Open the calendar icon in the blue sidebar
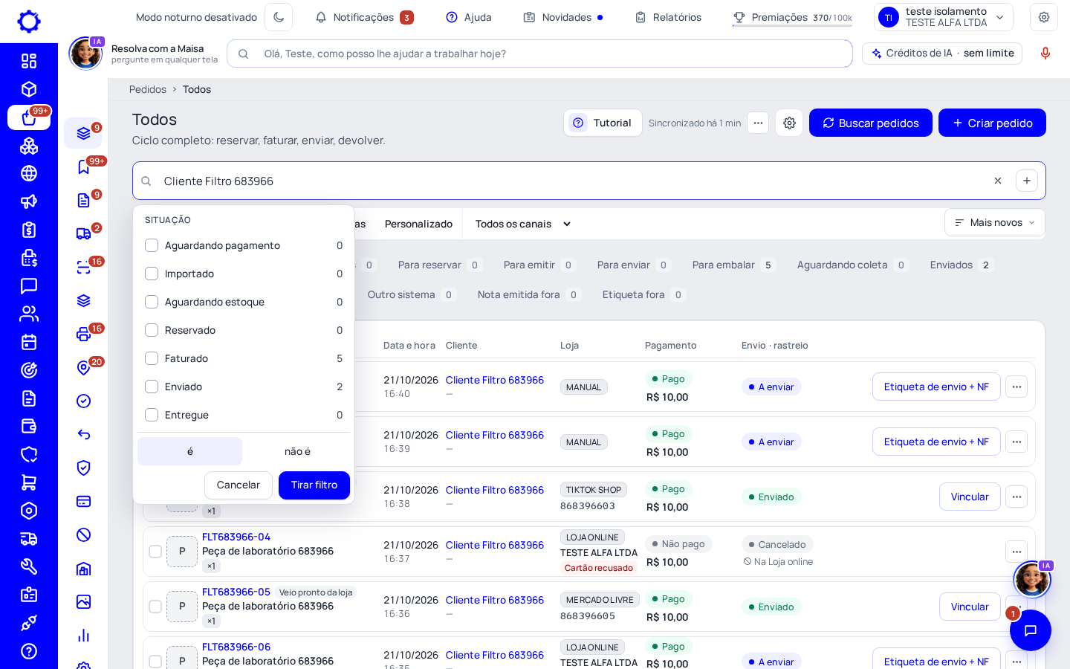 coord(29,342)
